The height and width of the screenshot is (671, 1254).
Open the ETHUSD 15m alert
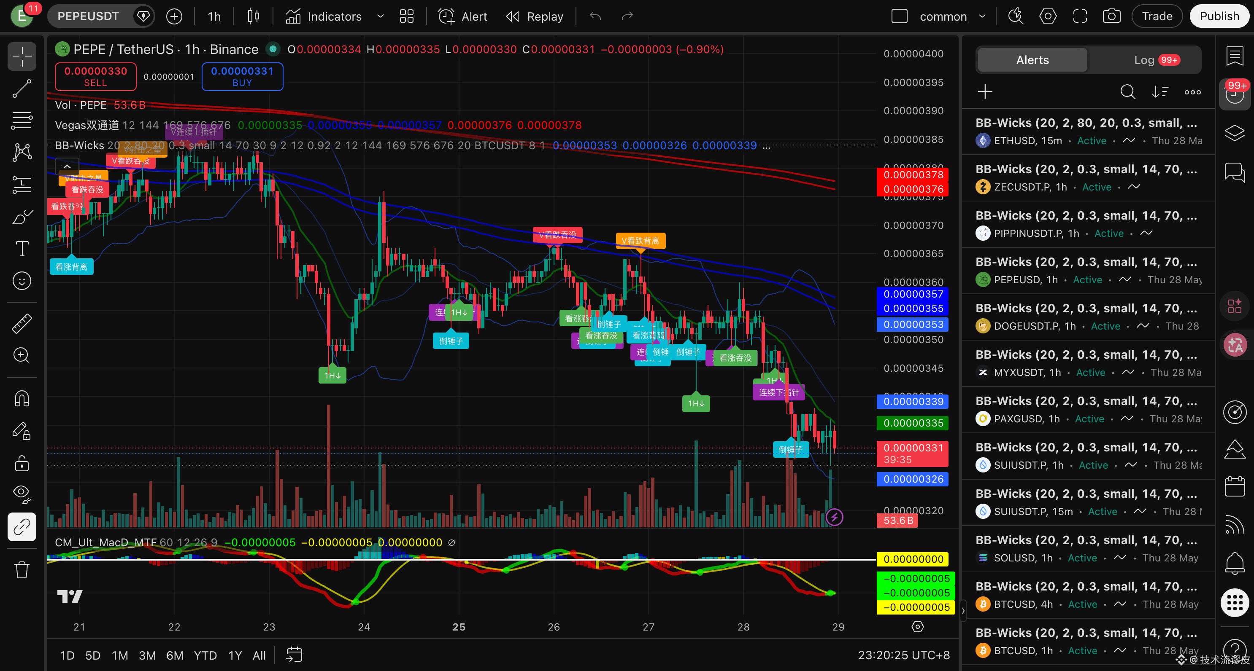tap(1088, 132)
